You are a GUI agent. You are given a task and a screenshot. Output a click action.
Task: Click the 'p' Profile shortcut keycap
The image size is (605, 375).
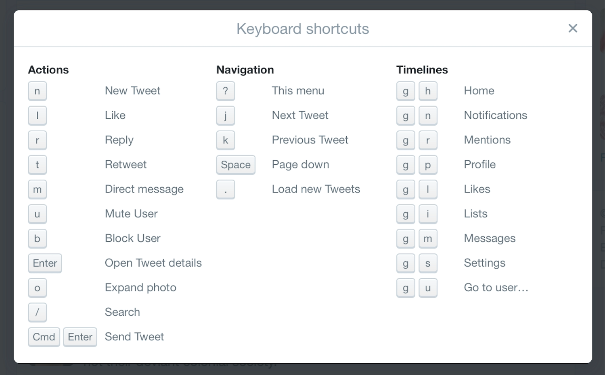coord(428,165)
